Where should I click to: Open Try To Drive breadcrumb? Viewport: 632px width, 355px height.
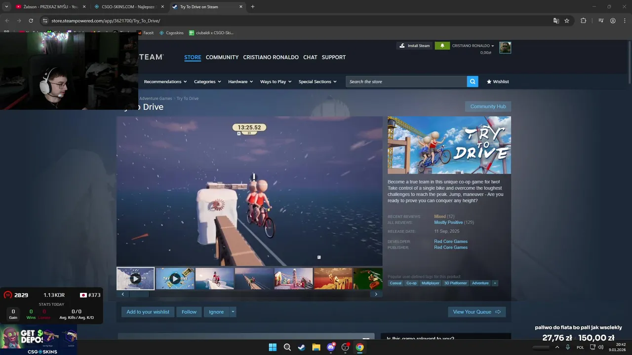[x=188, y=99]
